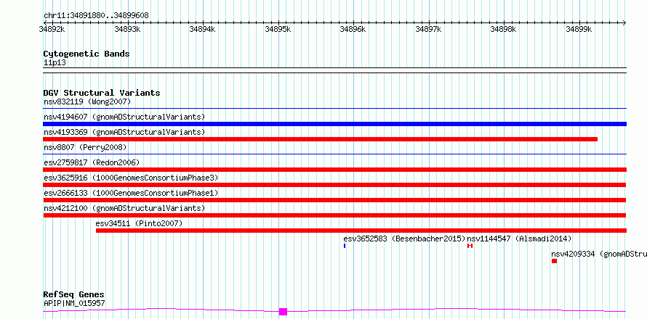This screenshot has width=647, height=319.
Task: Select the magenta APIP exon block
Action: (x=283, y=312)
